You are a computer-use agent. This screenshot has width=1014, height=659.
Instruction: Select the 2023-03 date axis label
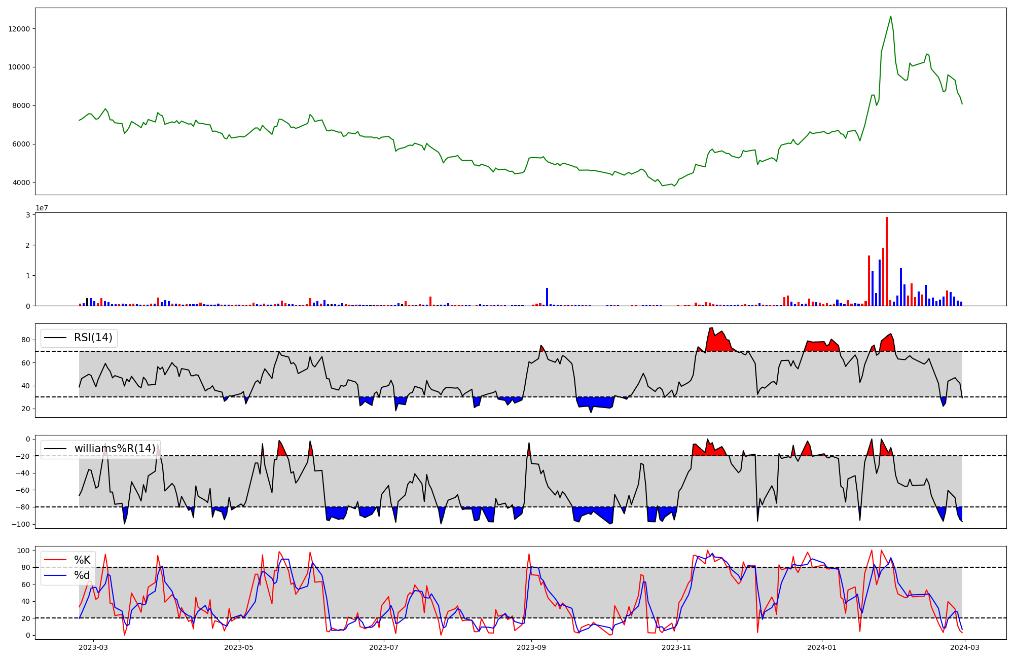[93, 647]
